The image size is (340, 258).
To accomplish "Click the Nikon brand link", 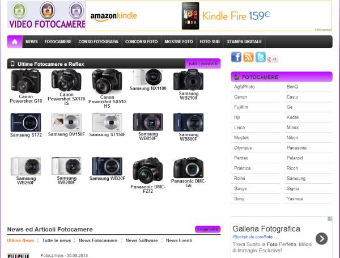I will pos(292,138).
